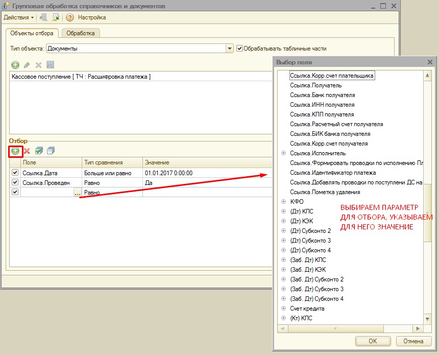Click the pencil edit icon above the object list

coord(27,65)
